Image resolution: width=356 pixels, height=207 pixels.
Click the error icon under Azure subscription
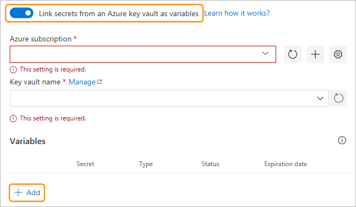13,70
